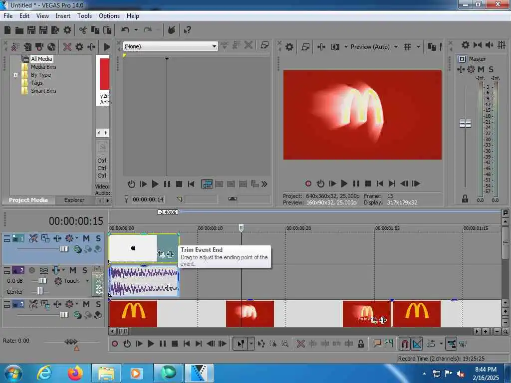Switch to the Explorer tab
This screenshot has height=383, width=511.
pos(74,200)
